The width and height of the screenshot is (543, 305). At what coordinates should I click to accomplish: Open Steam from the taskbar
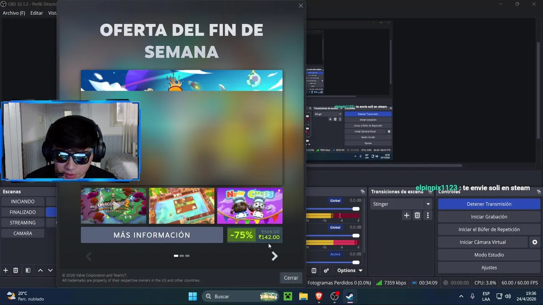click(x=350, y=296)
